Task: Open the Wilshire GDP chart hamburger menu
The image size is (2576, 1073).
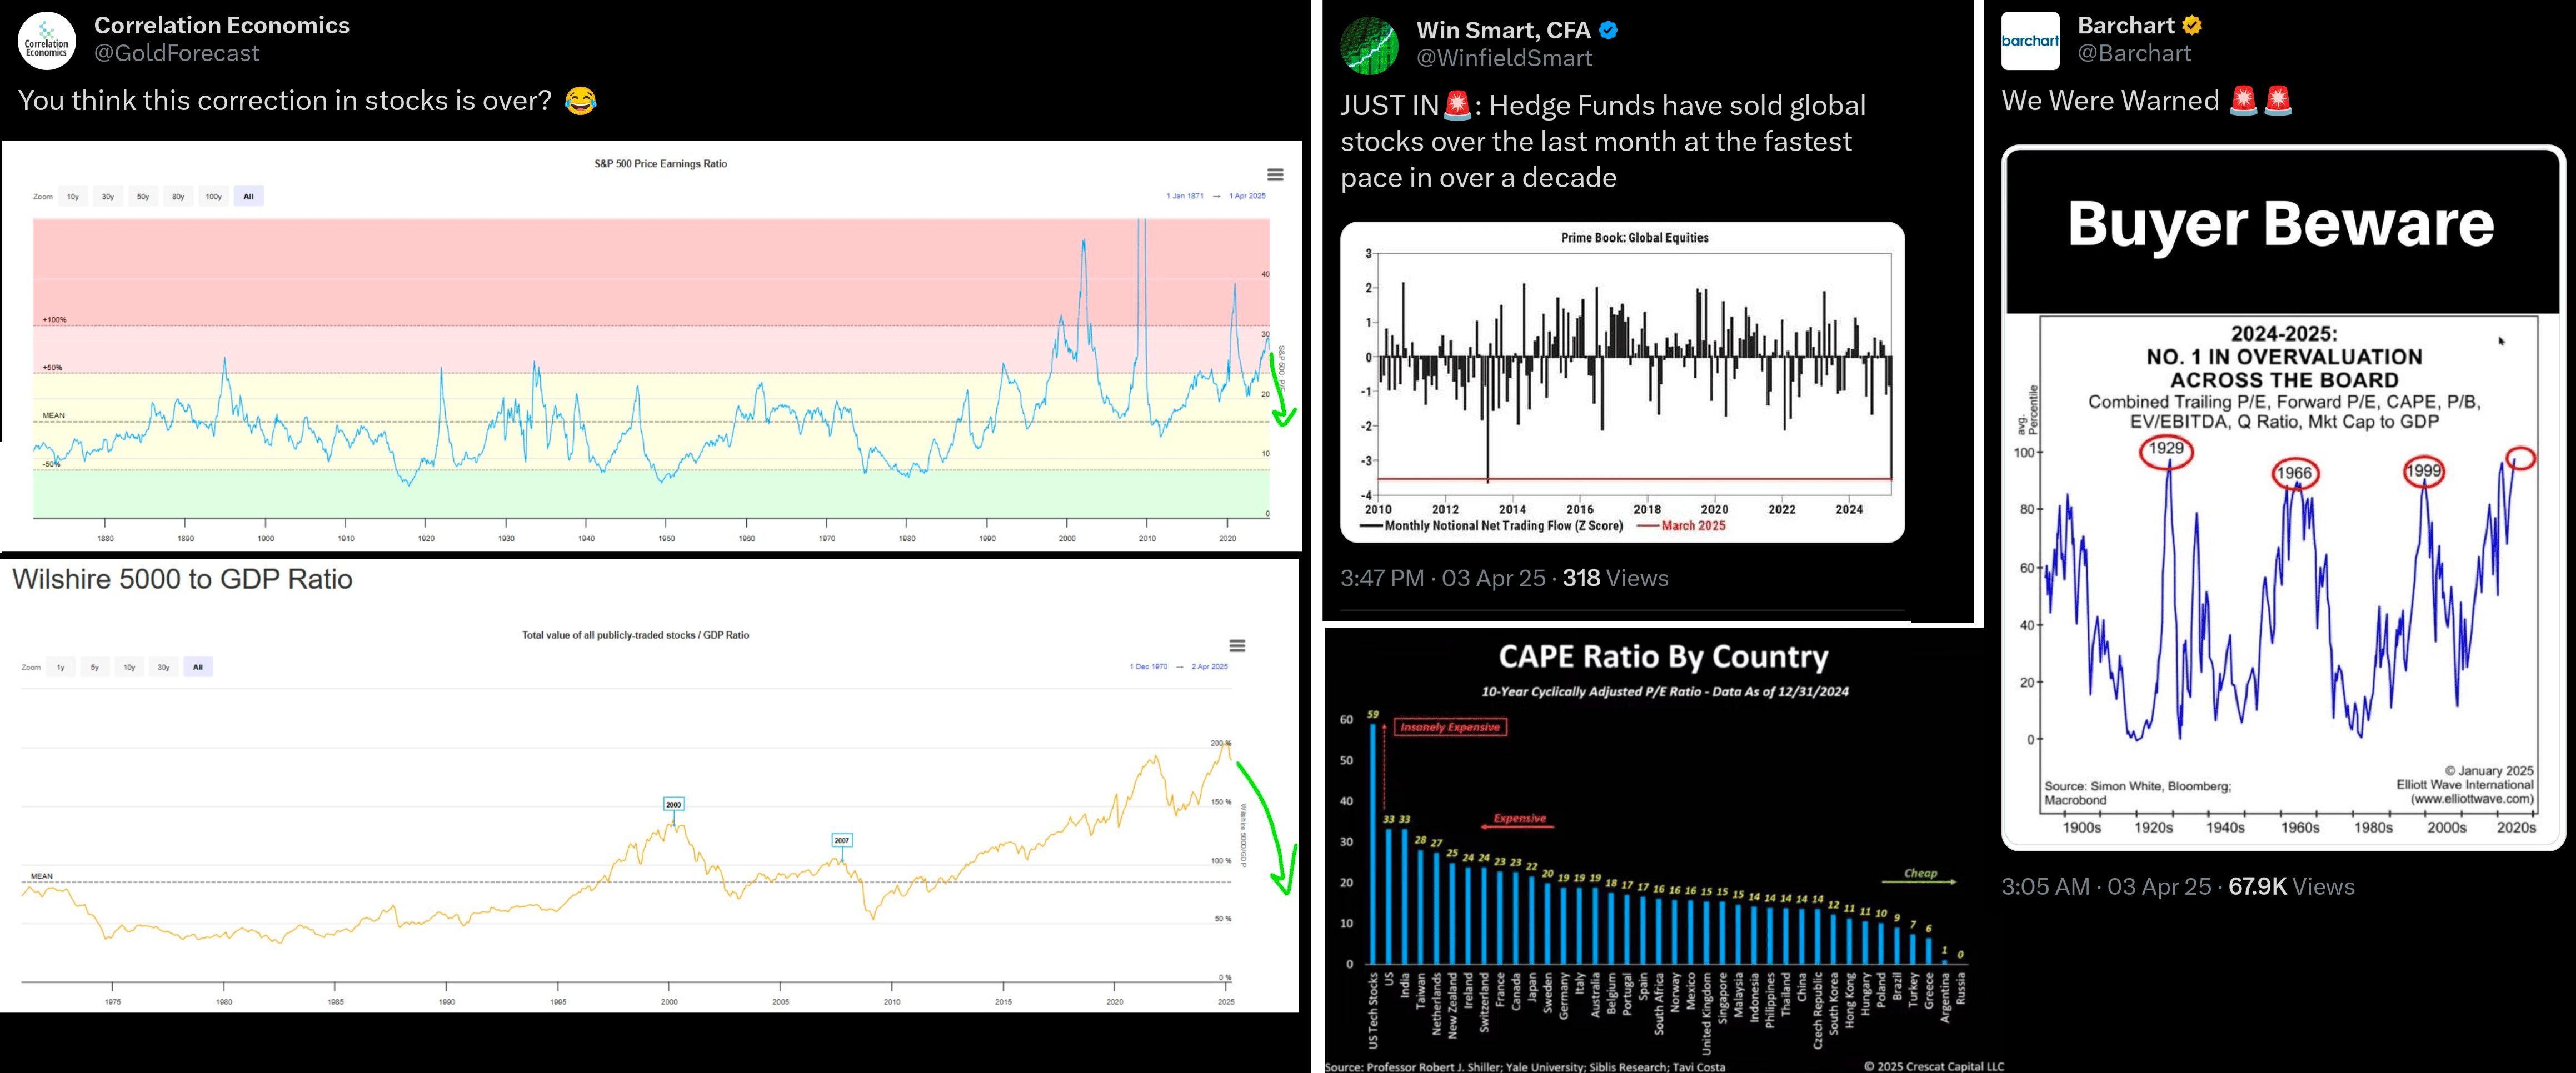Action: pyautogui.click(x=1237, y=645)
